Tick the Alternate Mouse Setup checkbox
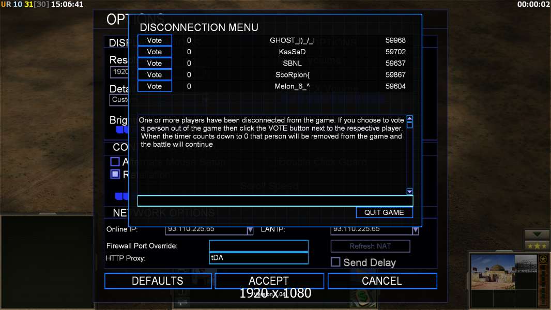 pos(115,162)
